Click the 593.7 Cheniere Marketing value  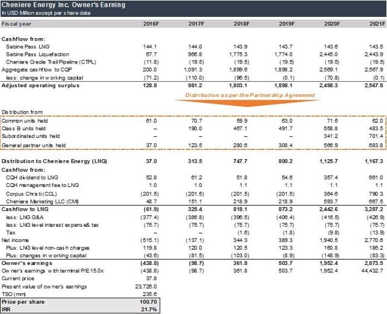point(331,201)
